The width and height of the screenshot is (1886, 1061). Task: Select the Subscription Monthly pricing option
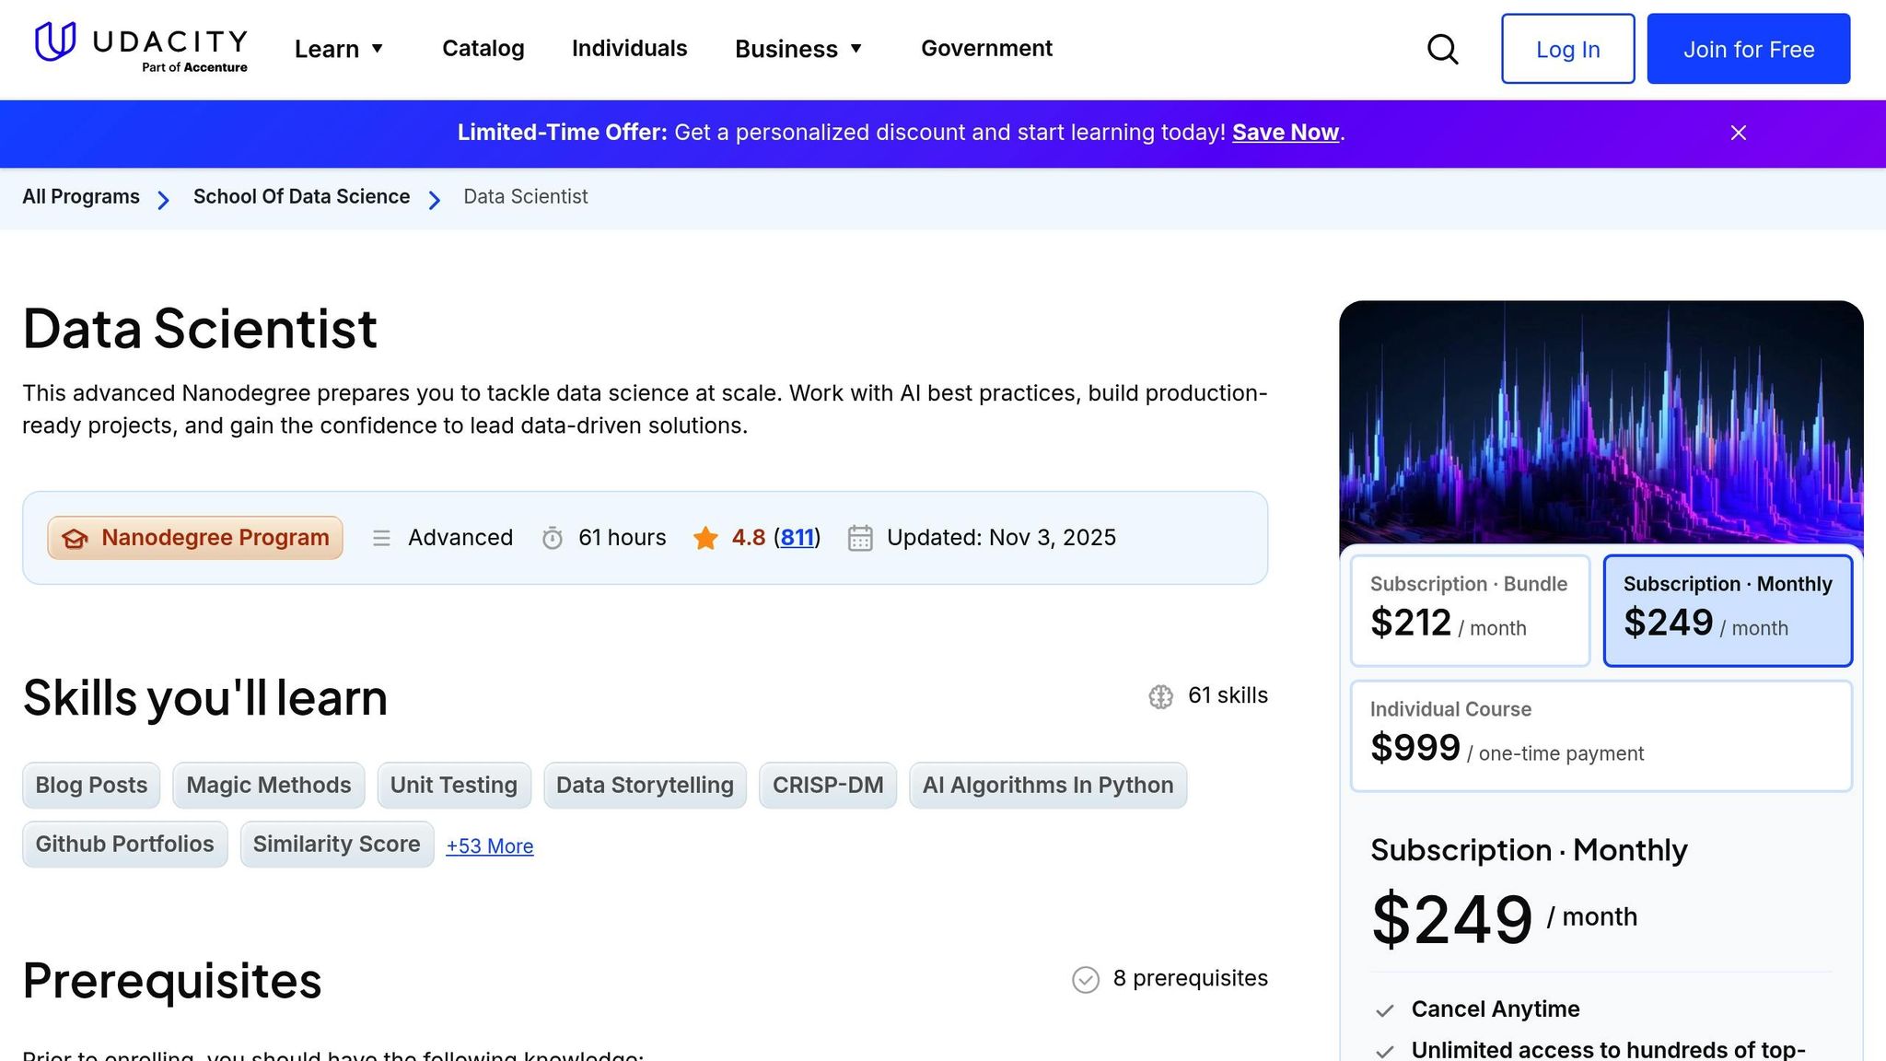point(1728,610)
